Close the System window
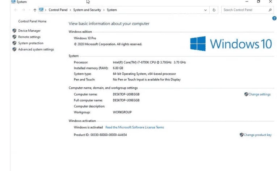Screen dimensions: 277x171 coord(270,1)
